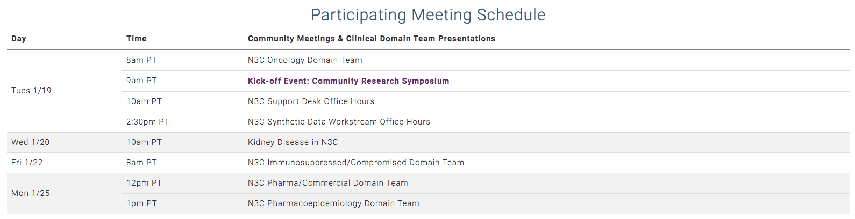Image resolution: width=855 pixels, height=219 pixels.
Task: Click the Participating Meeting Schedule heading
Action: [428, 15]
